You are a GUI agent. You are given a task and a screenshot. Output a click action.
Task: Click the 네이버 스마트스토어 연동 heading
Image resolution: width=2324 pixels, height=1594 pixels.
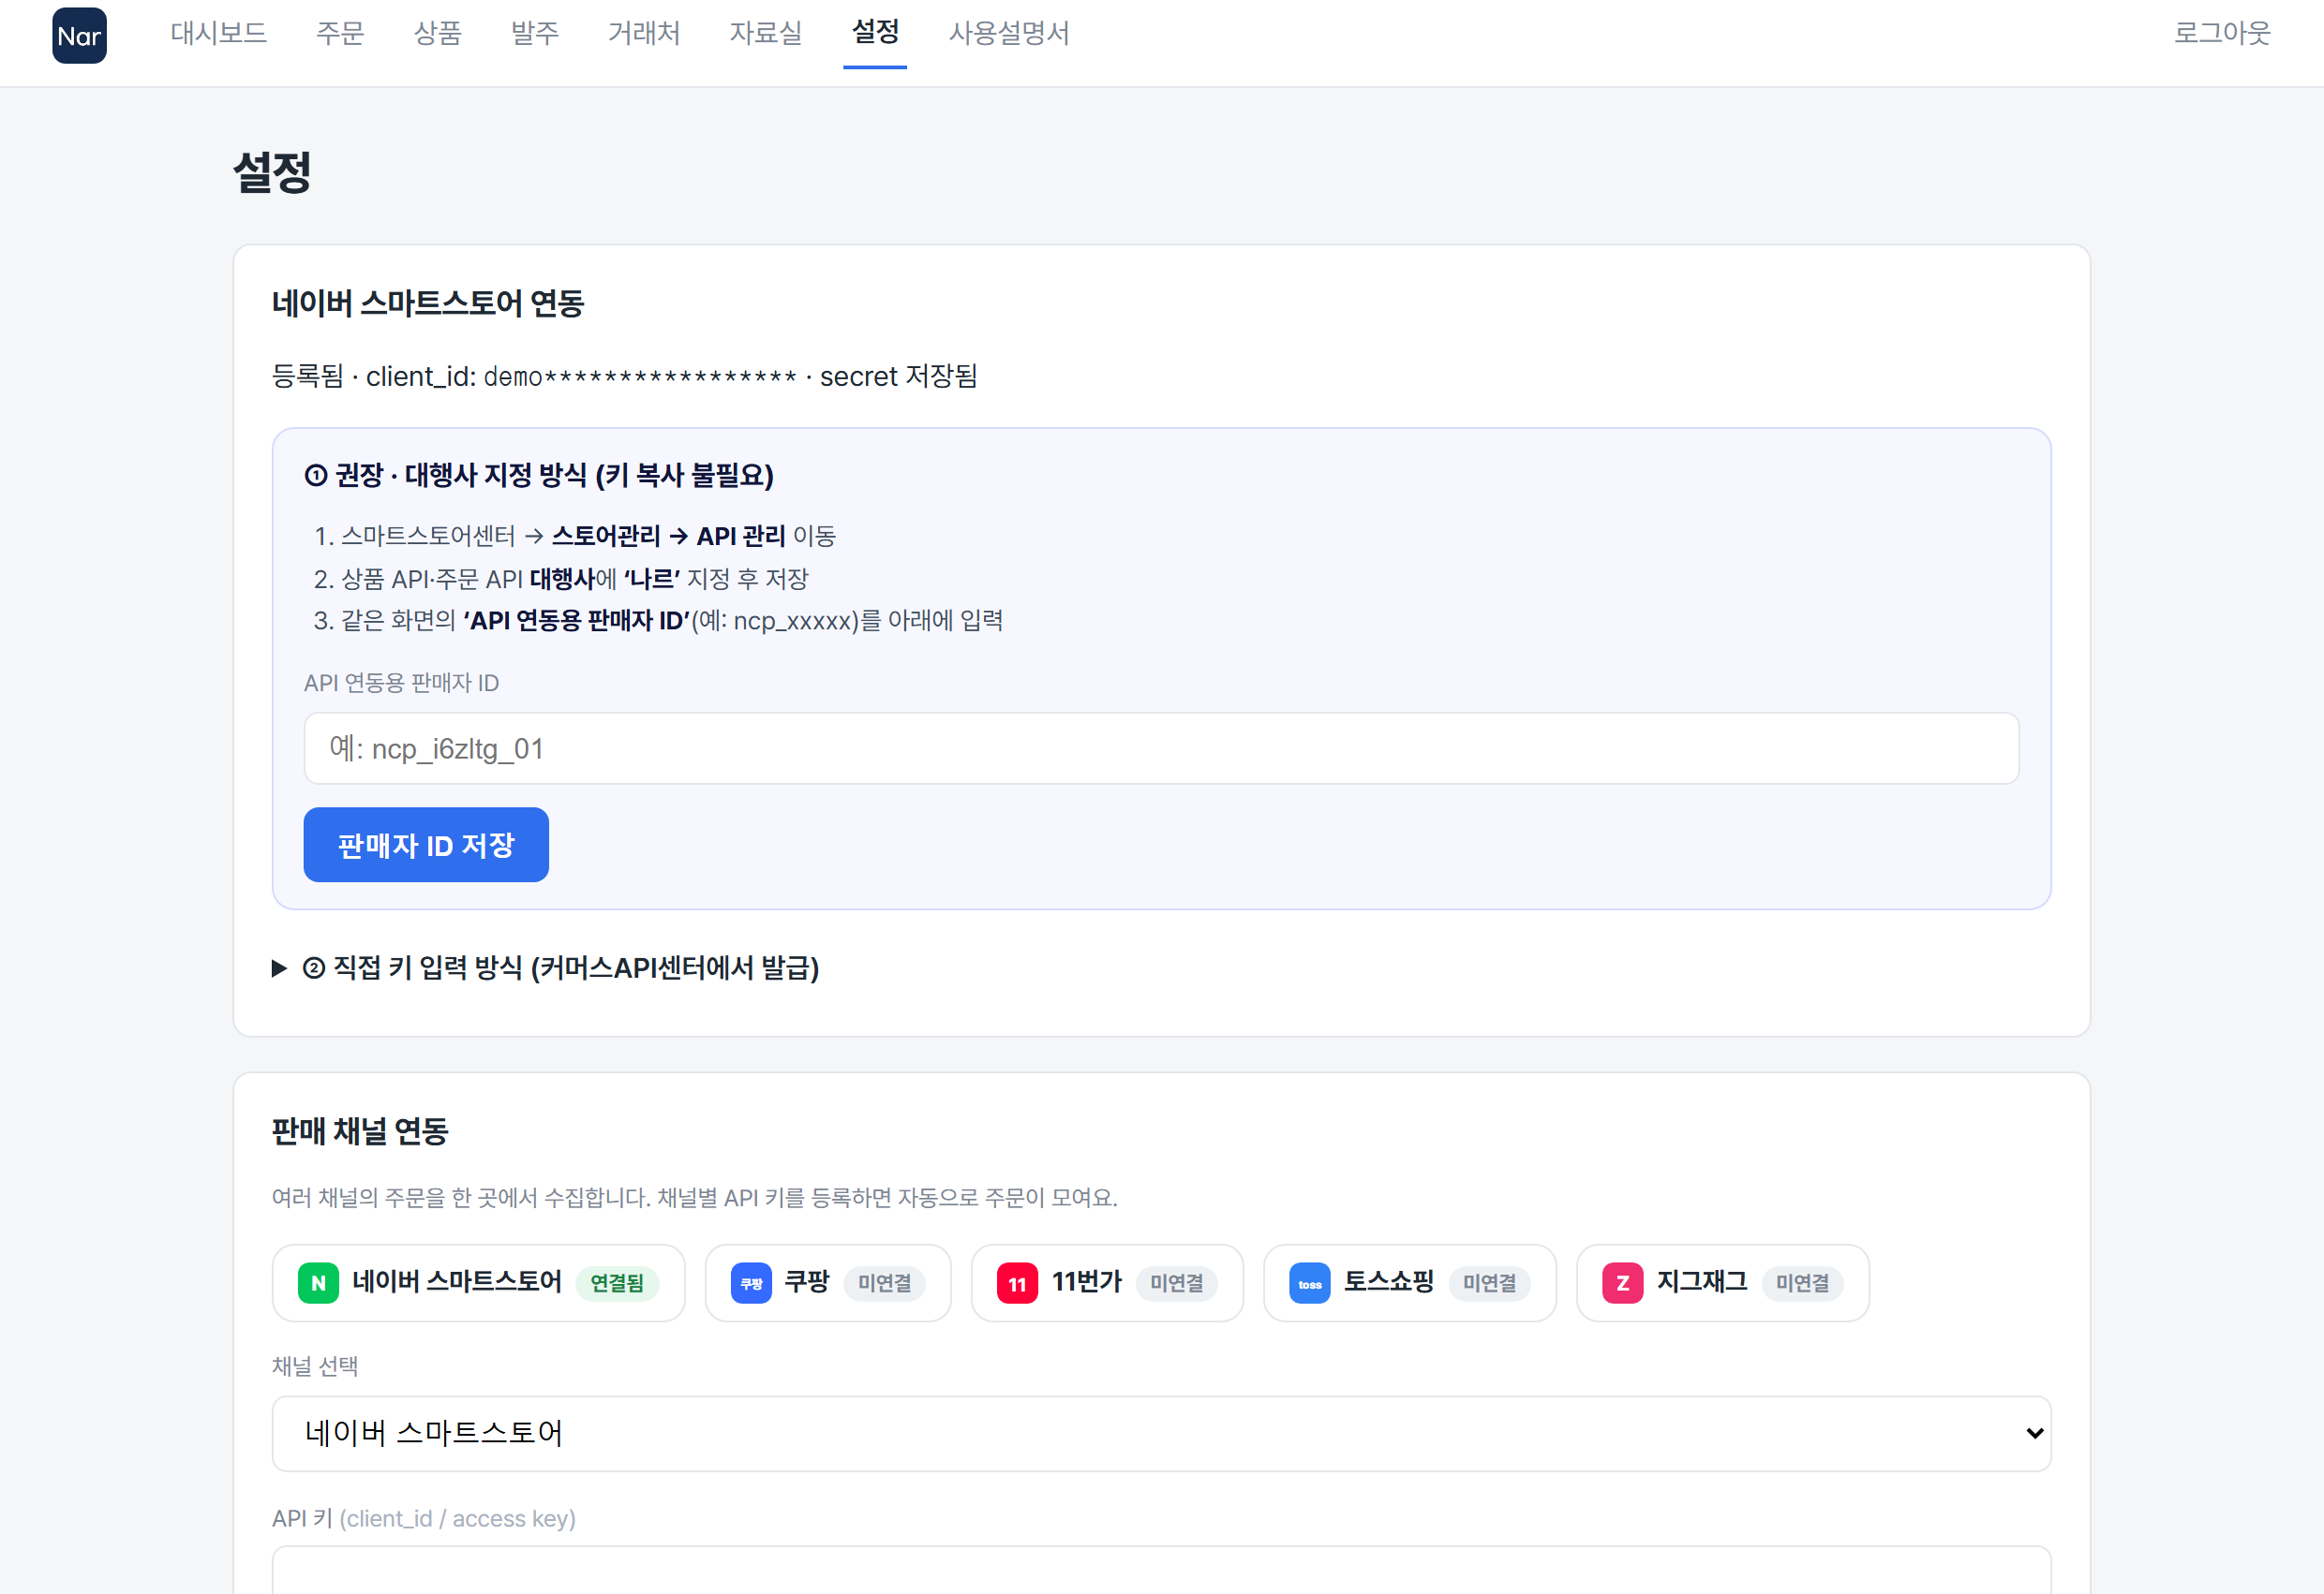coord(428,303)
